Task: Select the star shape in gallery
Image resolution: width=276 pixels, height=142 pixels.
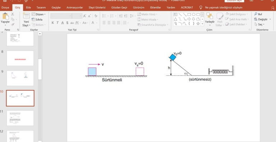Action: click(x=198, y=24)
